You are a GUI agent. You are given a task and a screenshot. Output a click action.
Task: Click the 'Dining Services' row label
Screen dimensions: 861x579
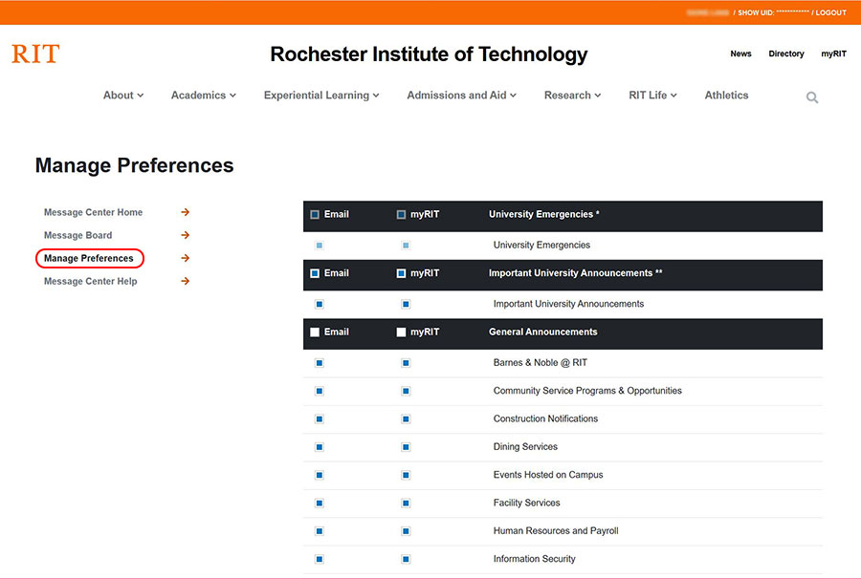point(525,447)
